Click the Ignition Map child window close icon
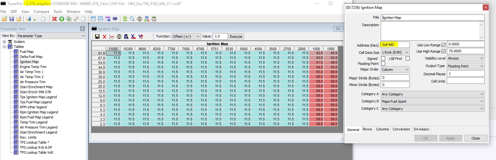 [x=338, y=29]
